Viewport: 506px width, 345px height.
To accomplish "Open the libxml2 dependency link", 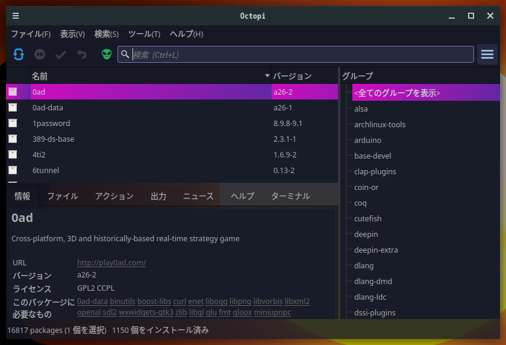I will coord(297,301).
